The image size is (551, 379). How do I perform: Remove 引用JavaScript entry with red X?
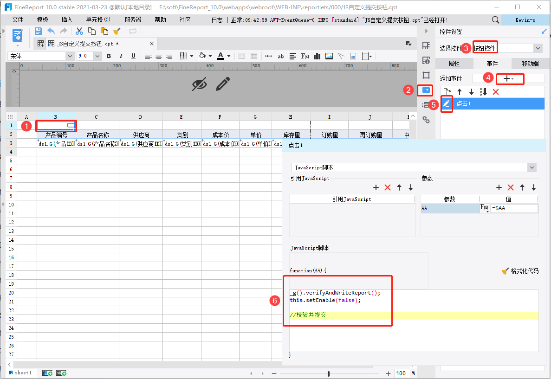[388, 187]
